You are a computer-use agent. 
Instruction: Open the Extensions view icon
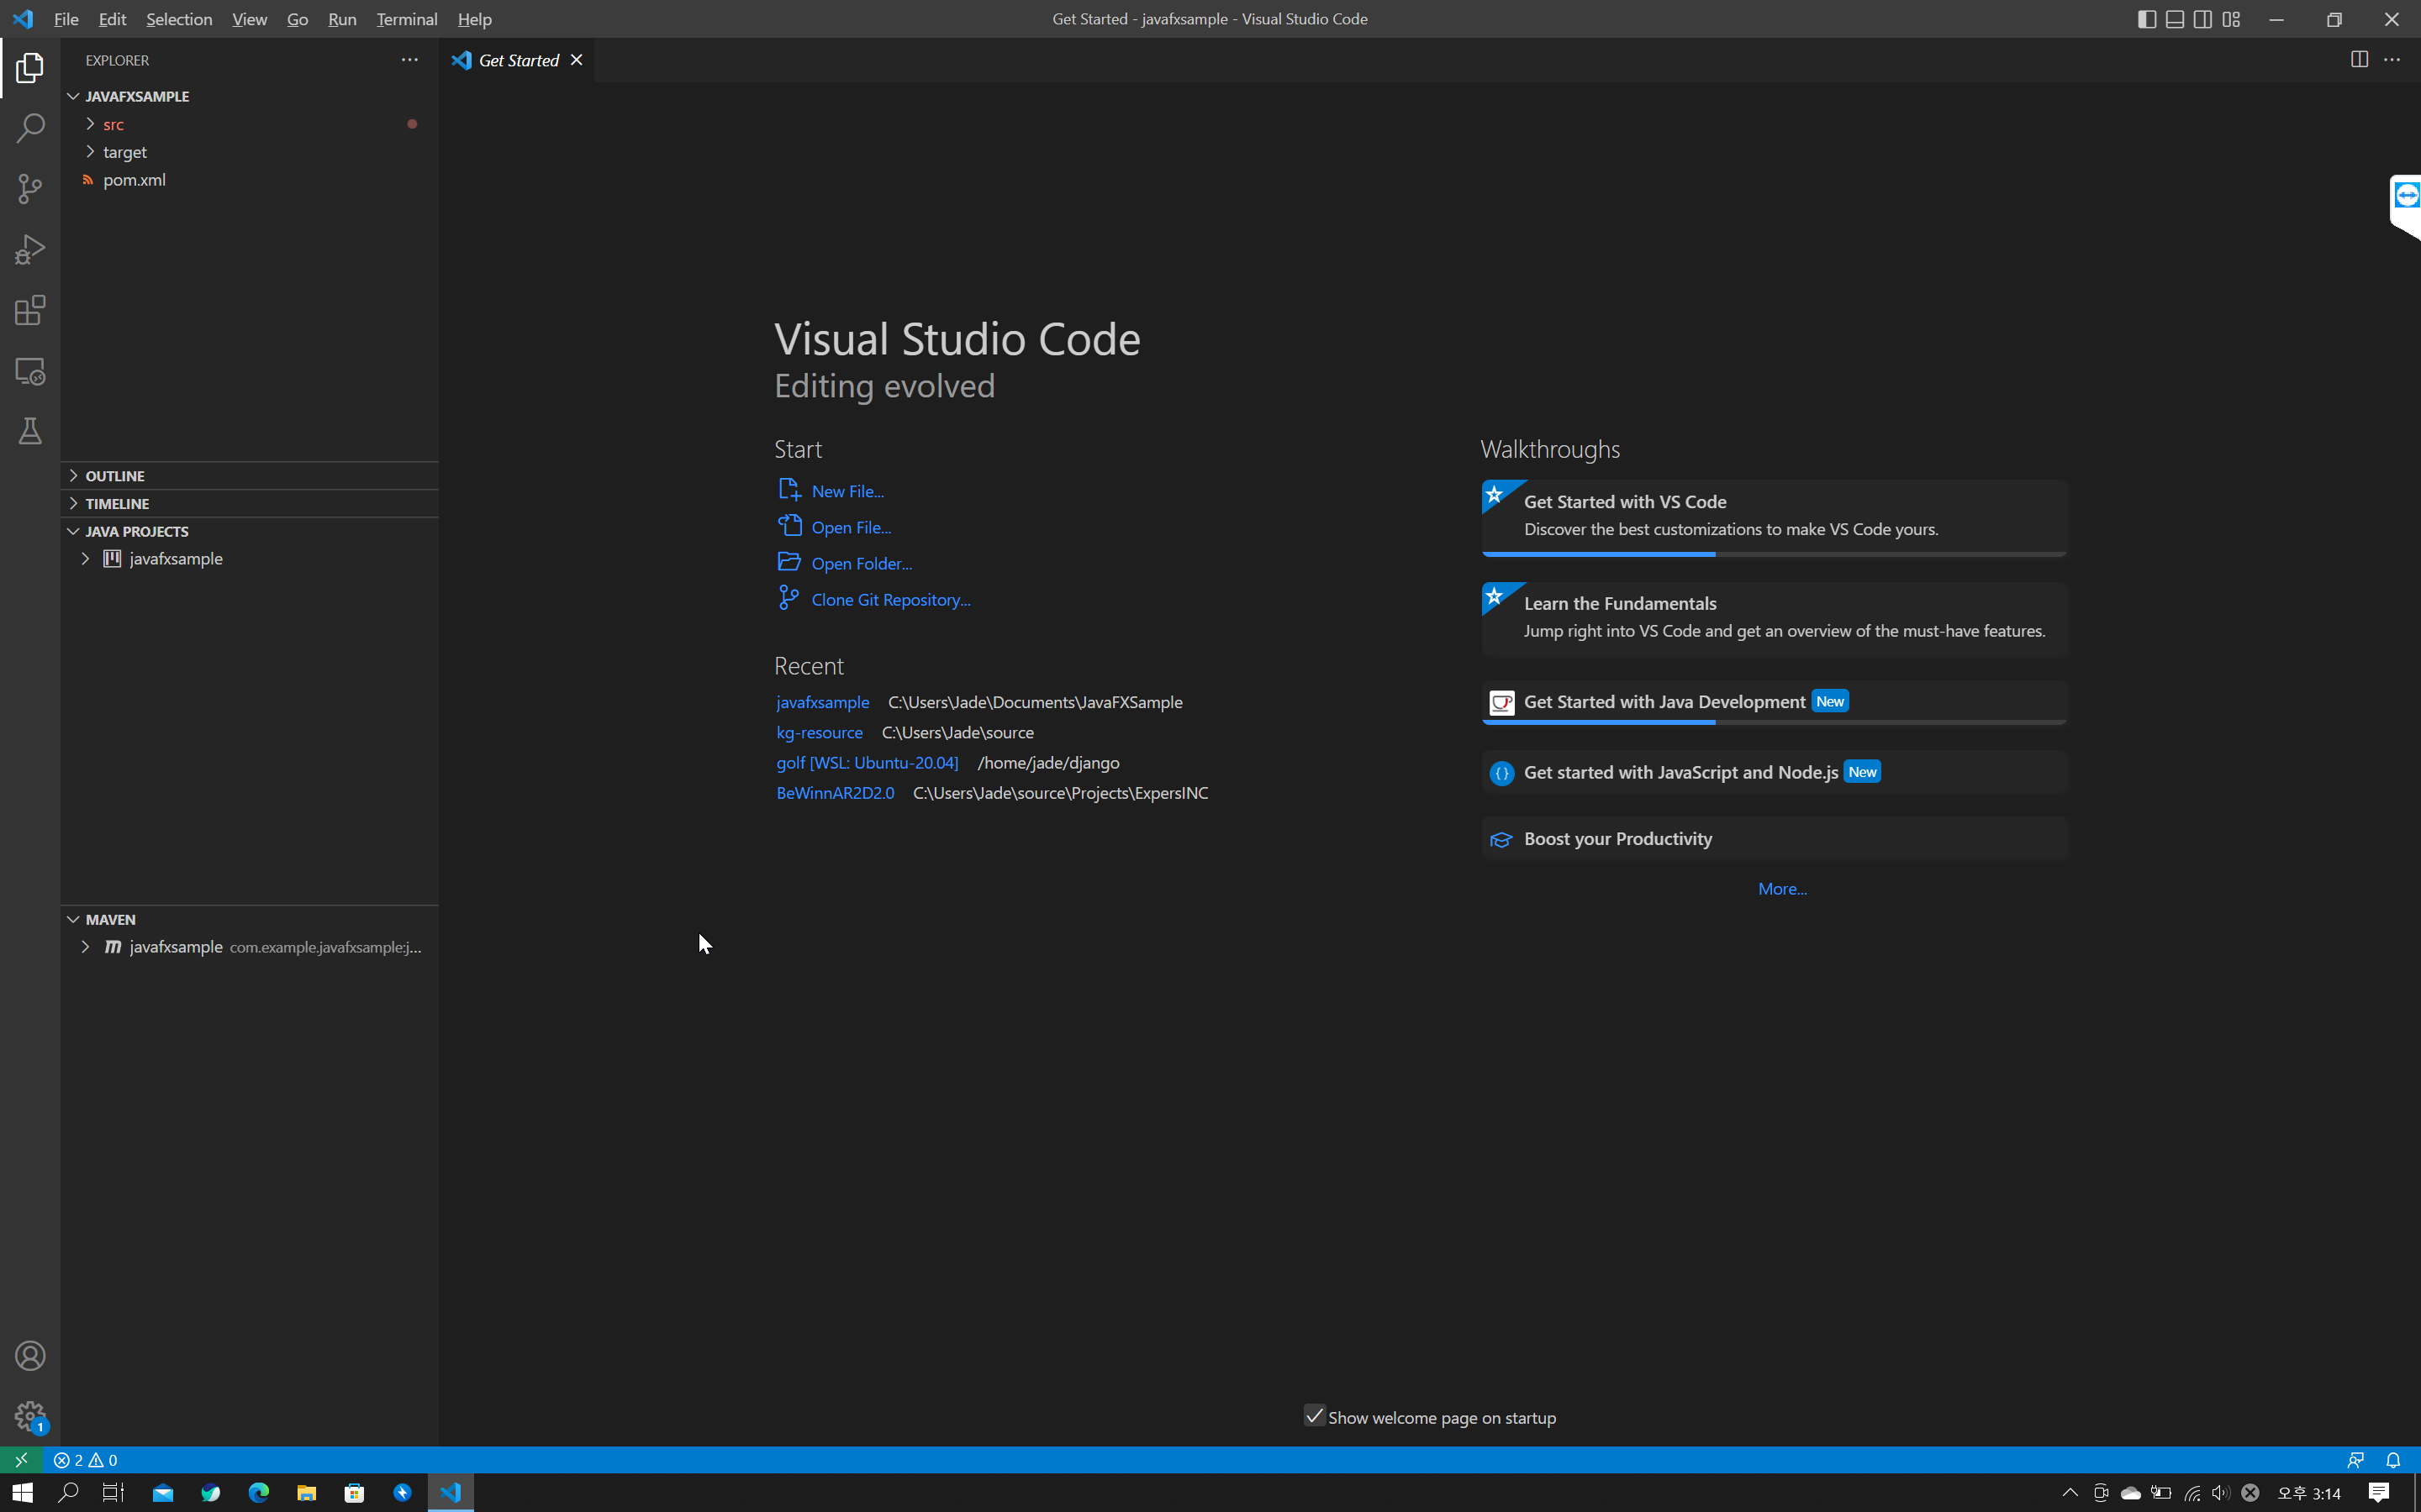tap(30, 310)
